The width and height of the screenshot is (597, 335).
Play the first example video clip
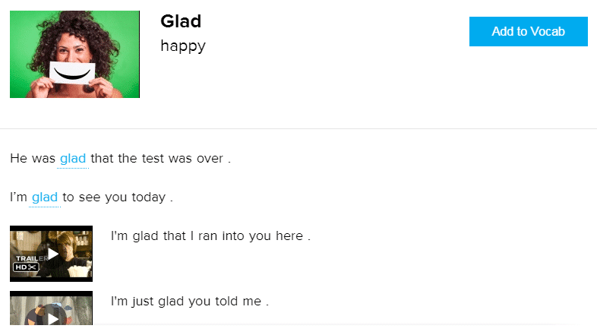(x=52, y=254)
